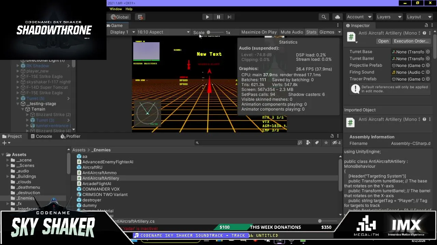Adjust the Project icon size slider
437x245 pixels.
328,221
